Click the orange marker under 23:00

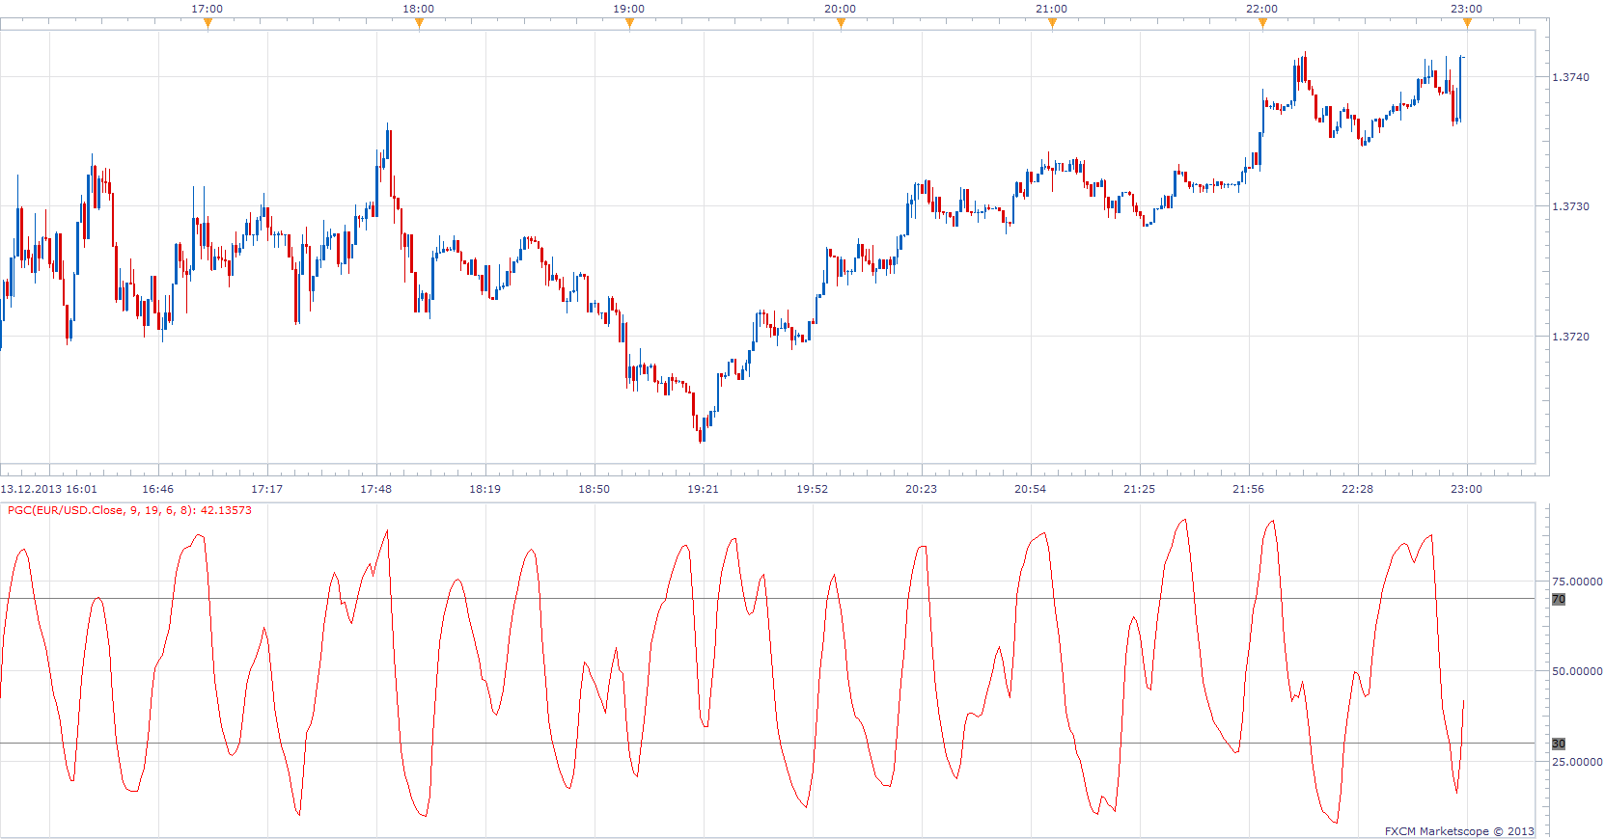click(x=1467, y=23)
